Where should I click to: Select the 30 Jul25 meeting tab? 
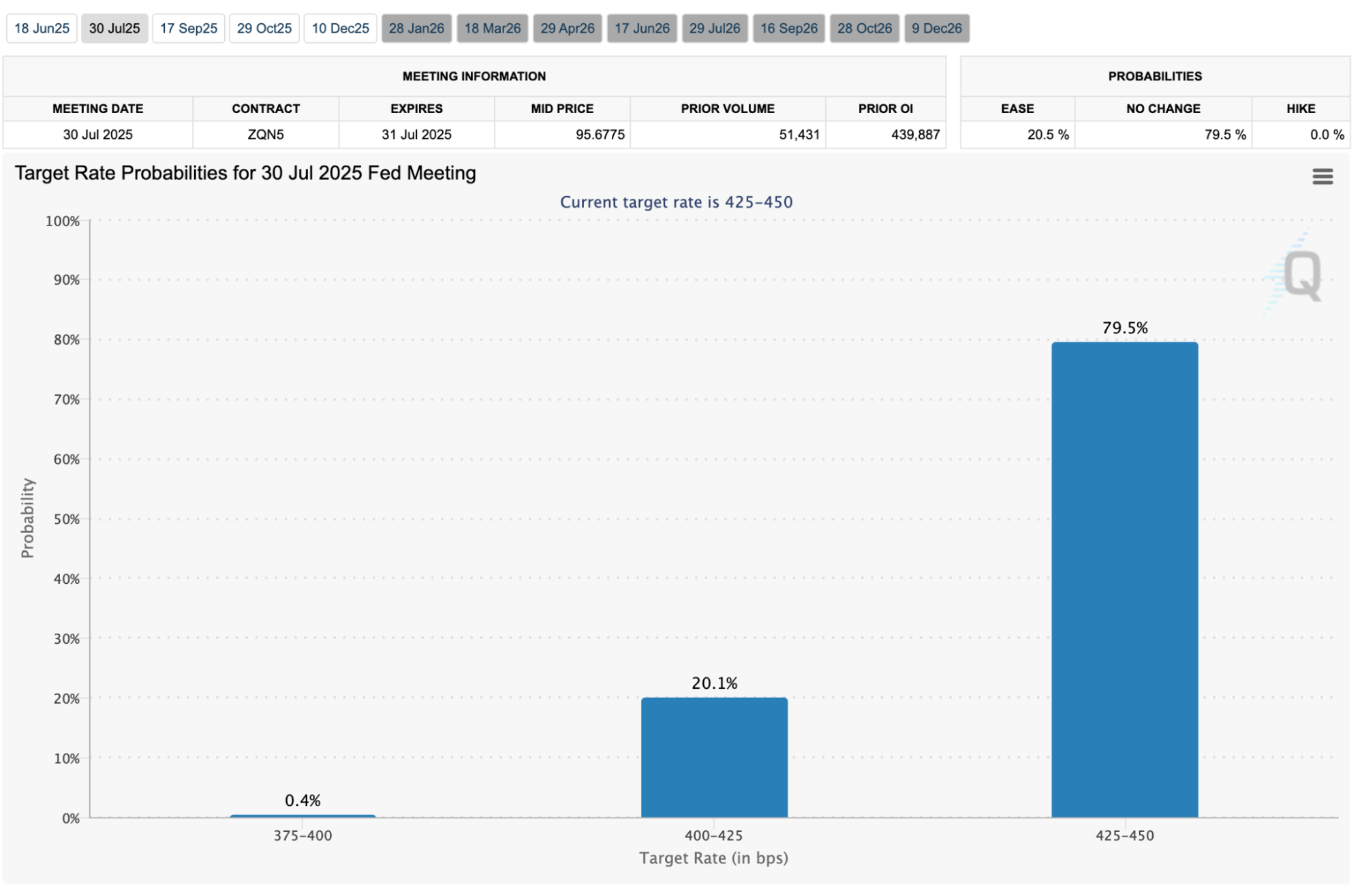(x=114, y=29)
